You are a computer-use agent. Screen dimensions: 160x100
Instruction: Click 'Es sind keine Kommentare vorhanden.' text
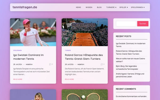pyautogui.click(x=131, y=96)
